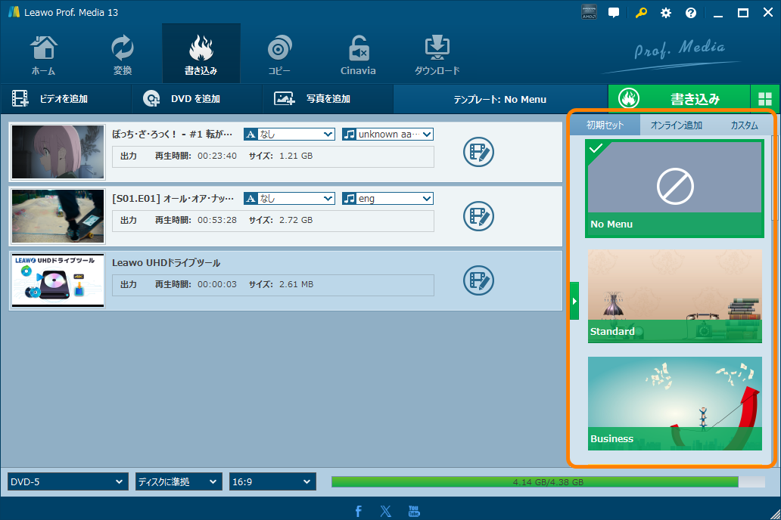Click the 00:53:28 duration text

217,220
